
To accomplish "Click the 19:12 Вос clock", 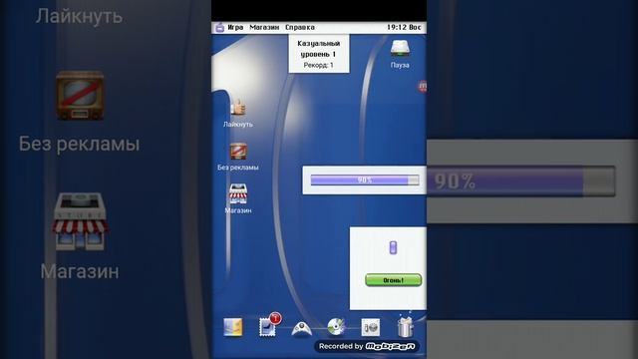I will click(404, 27).
